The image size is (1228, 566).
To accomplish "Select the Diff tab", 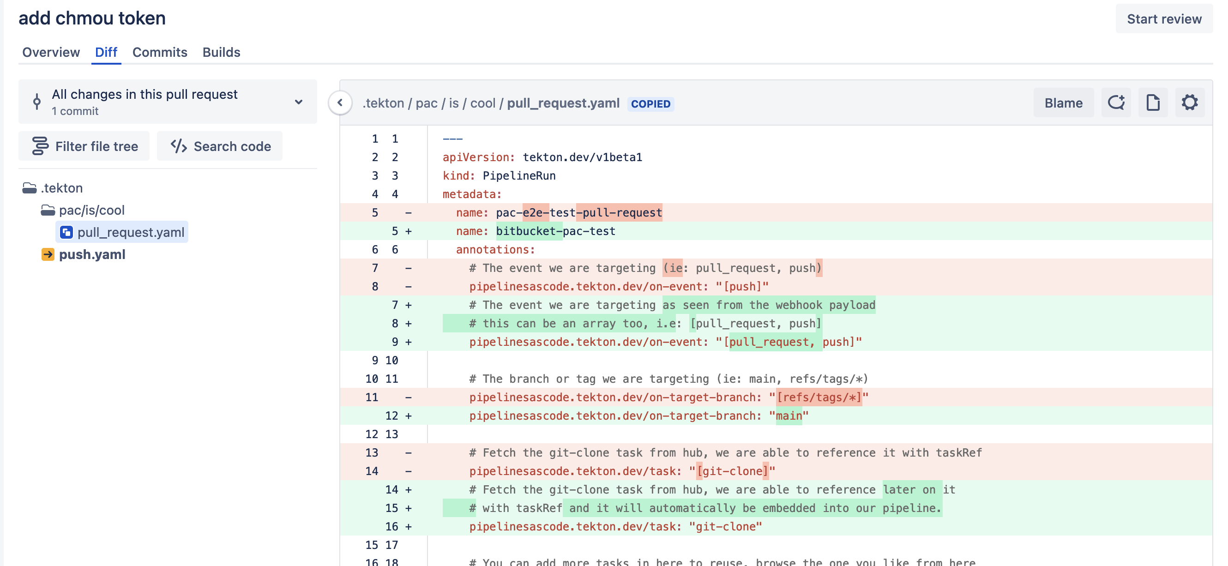I will tap(106, 52).
